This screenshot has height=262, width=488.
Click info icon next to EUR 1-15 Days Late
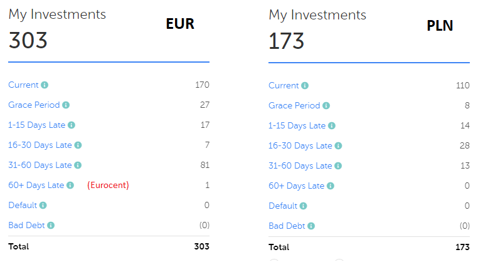click(x=72, y=125)
